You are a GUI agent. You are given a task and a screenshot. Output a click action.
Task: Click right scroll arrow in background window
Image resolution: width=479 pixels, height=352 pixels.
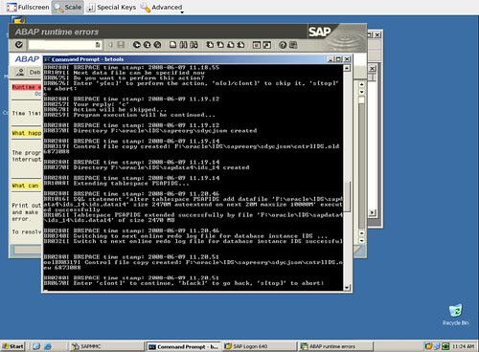pyautogui.click(x=372, y=212)
